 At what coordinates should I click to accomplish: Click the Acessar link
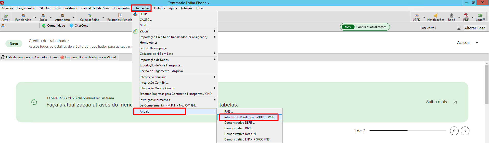(464, 43)
